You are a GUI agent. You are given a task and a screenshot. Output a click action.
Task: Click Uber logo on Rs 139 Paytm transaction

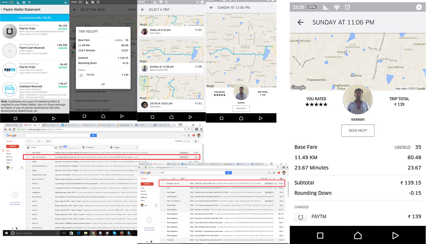point(10,31)
